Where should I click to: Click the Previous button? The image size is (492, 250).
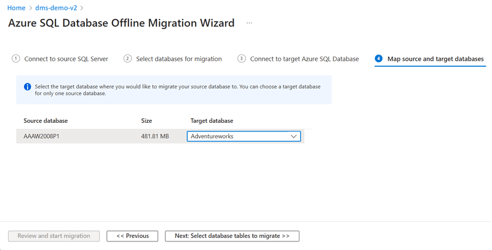coord(132,236)
